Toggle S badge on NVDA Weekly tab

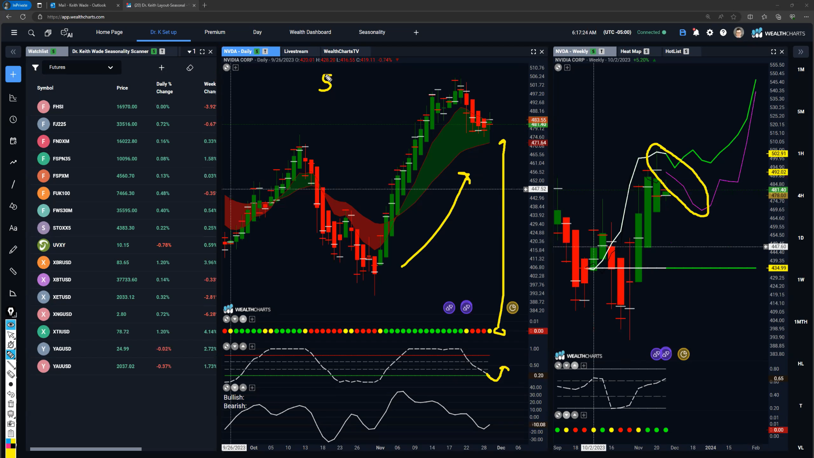coord(594,51)
